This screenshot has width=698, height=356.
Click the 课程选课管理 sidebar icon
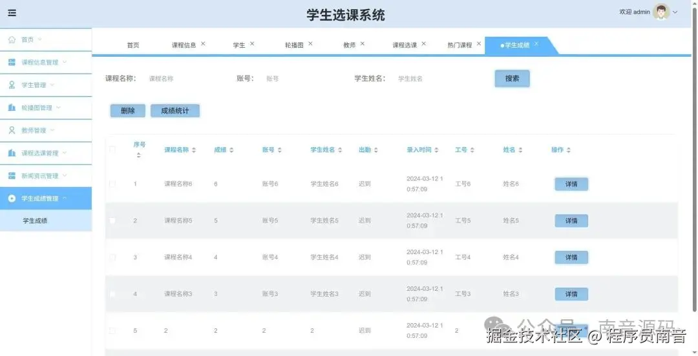[x=12, y=153]
